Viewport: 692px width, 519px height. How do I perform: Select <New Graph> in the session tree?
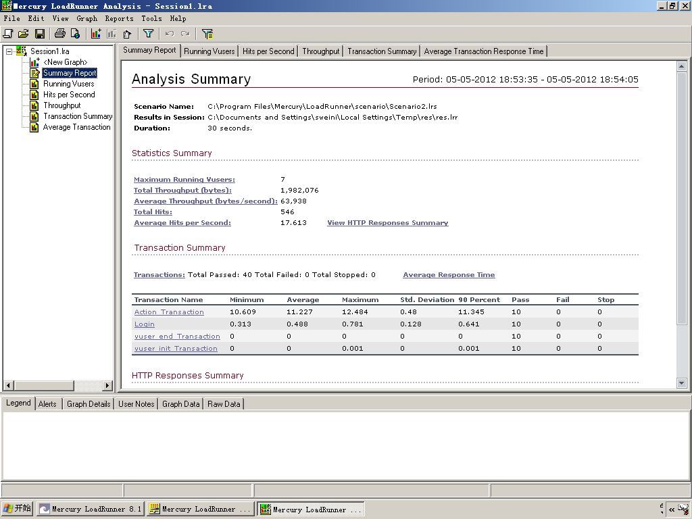click(x=66, y=62)
